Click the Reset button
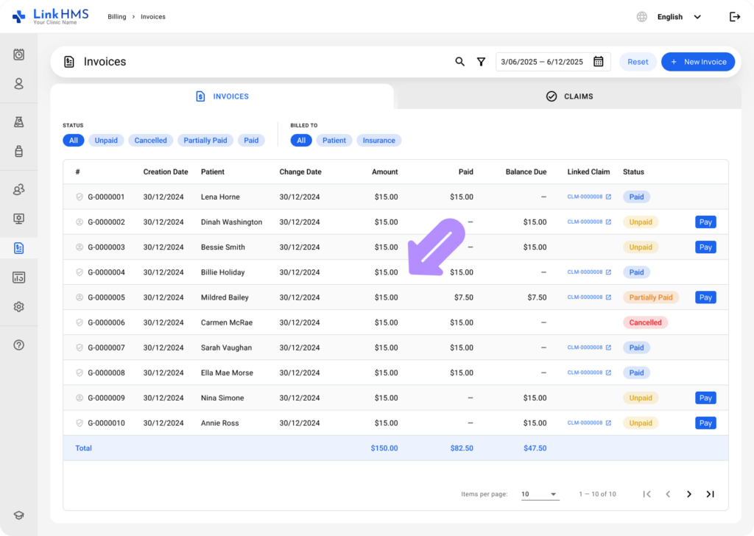This screenshot has height=536, width=754. tap(638, 62)
